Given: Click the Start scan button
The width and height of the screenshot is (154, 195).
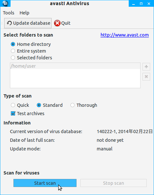Looking at the screenshot, I should 45,183.
